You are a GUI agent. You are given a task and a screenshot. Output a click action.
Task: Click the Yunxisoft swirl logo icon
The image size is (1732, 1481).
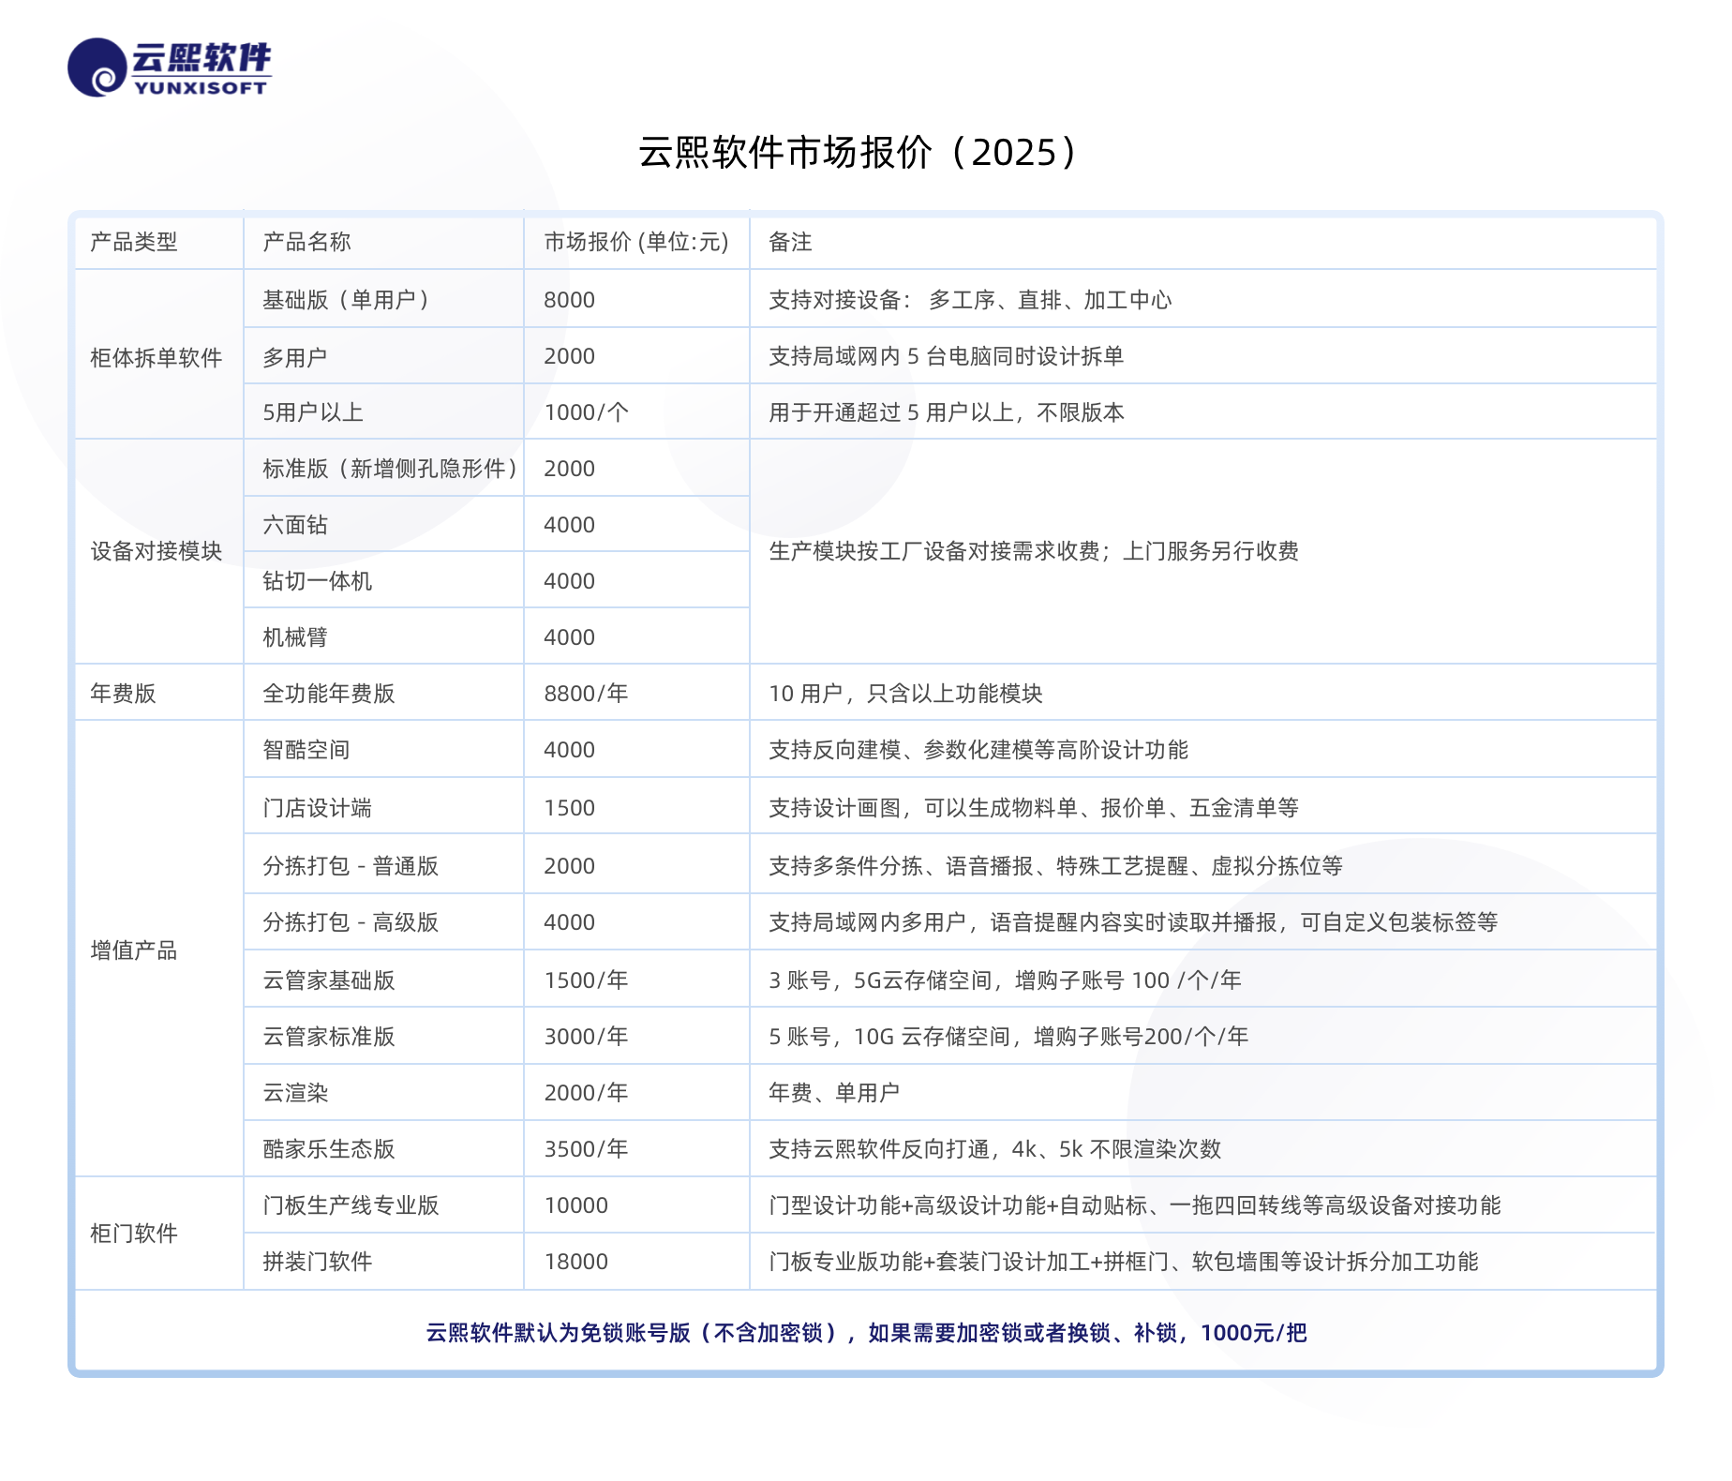[97, 67]
